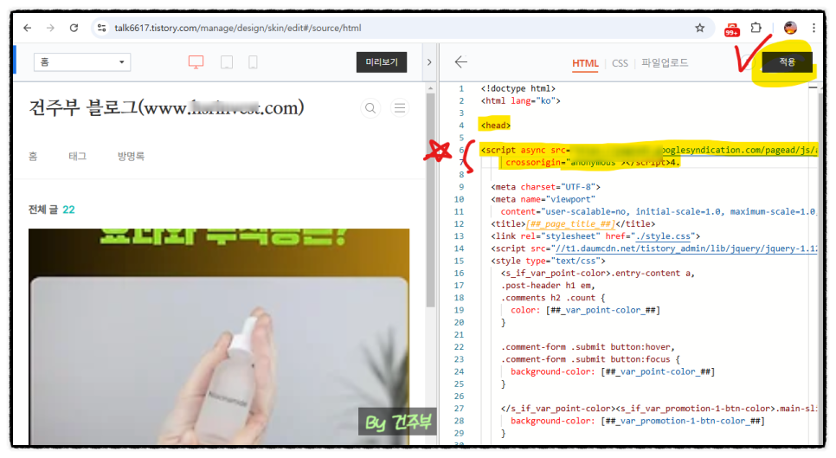The width and height of the screenshot is (836, 458).
Task: Click line number 16 in the gutter
Action: click(x=459, y=273)
